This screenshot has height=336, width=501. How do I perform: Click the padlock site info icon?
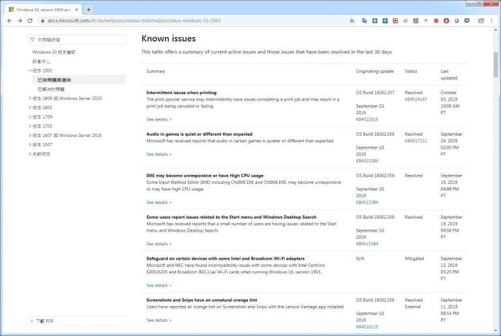(42, 21)
